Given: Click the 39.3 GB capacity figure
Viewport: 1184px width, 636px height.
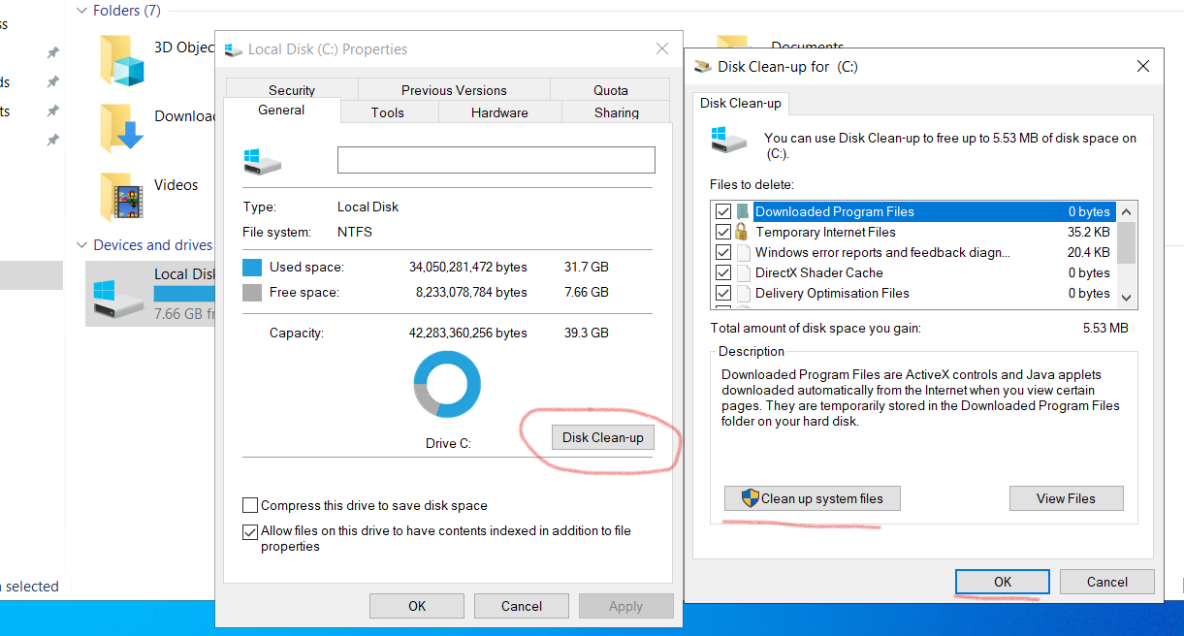Looking at the screenshot, I should 587,333.
